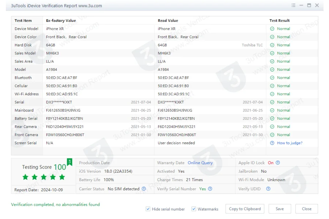Click green check icon in Mainboard row

272,111
